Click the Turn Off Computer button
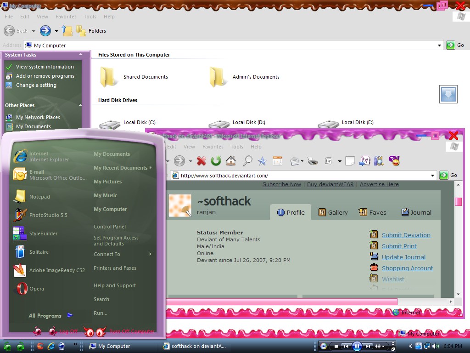The width and height of the screenshot is (470, 353). click(131, 331)
